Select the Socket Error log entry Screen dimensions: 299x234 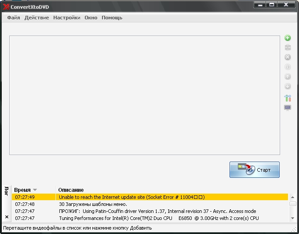tap(132, 197)
